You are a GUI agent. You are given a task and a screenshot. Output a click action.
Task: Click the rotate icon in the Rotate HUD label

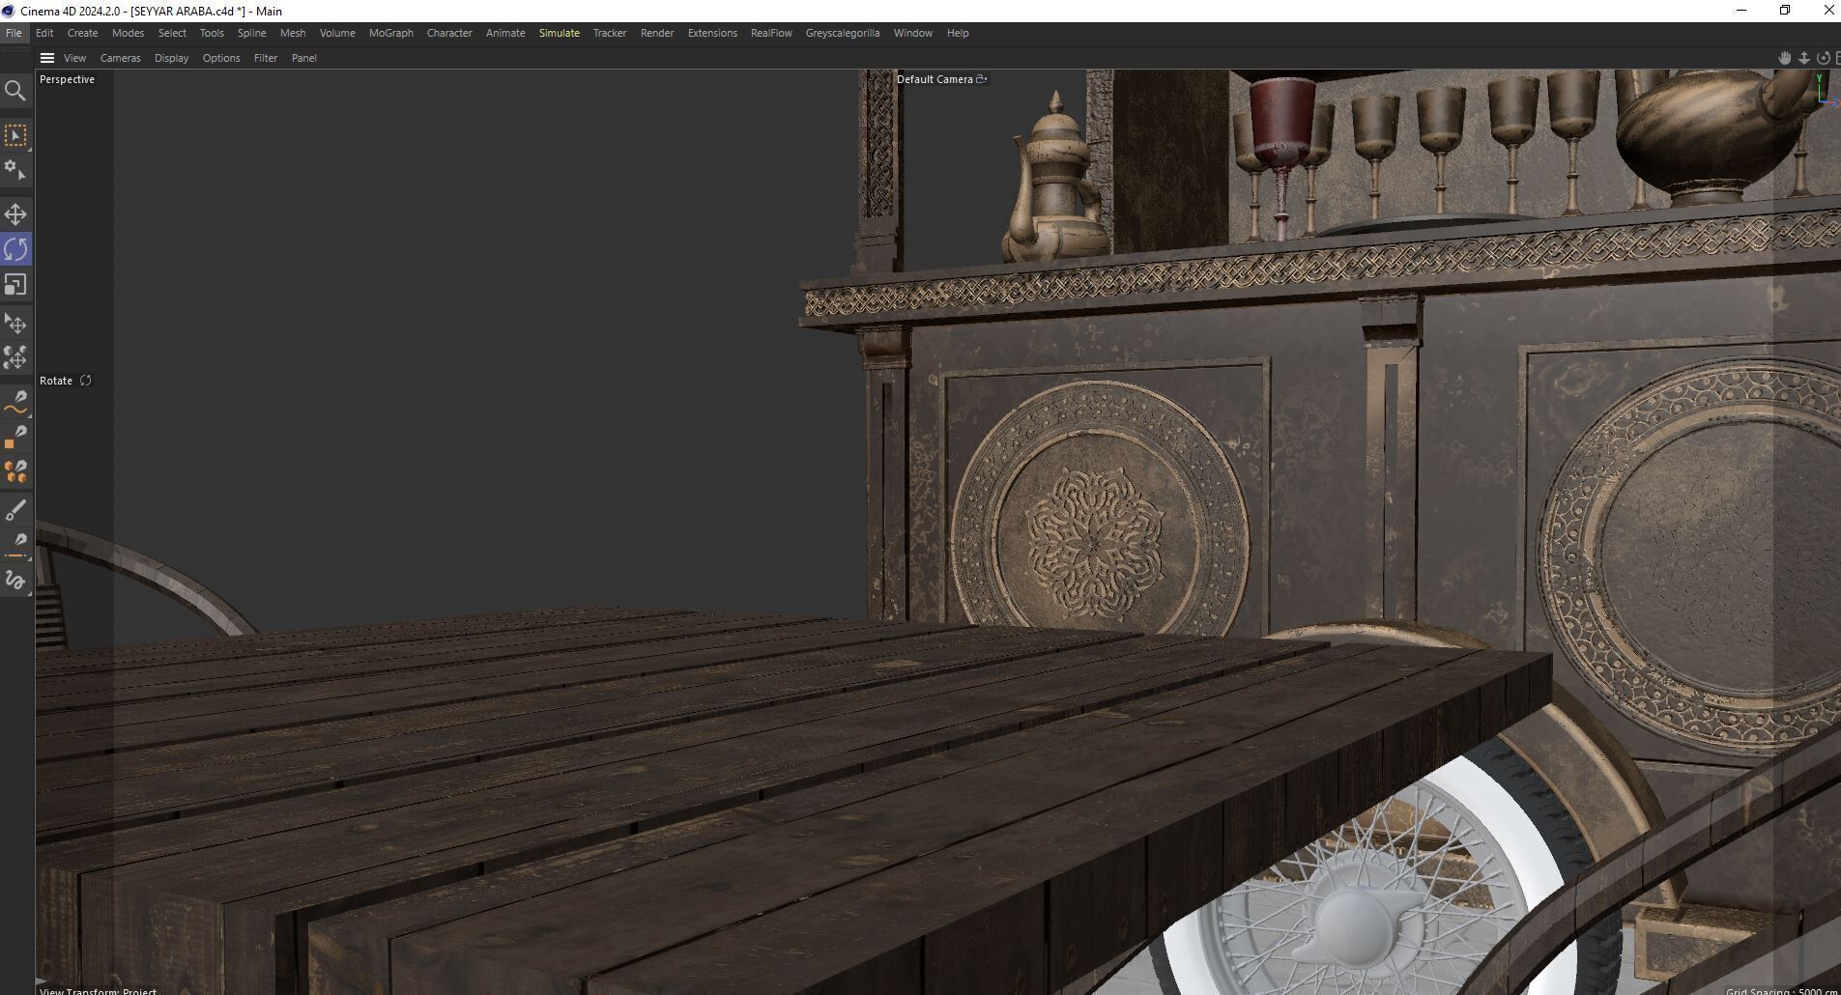pos(86,381)
